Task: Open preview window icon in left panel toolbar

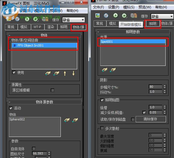Action: (x=17, y=19)
